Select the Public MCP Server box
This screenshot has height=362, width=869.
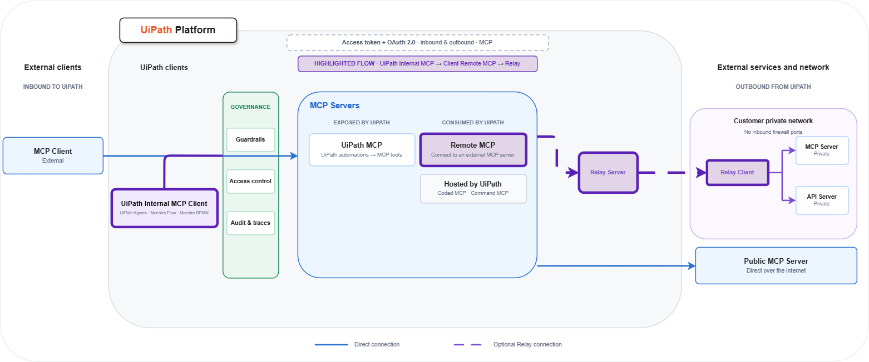(x=776, y=265)
